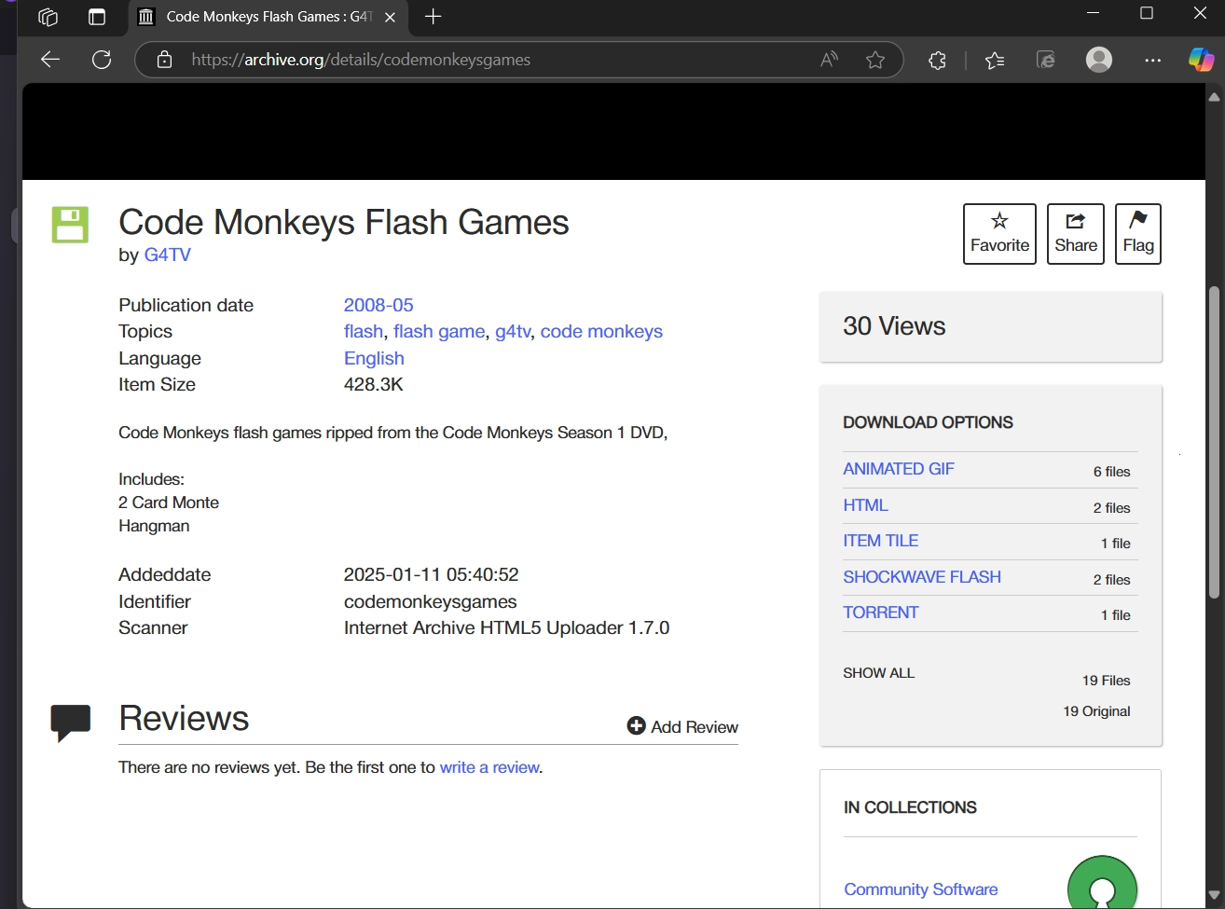
Task: Click the '6 files' count beside ANIMATED GIF
Action: [1111, 472]
